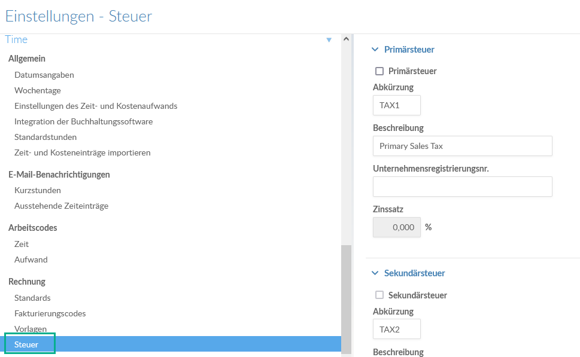Click the Arbeitscodes group heading
This screenshot has width=580, height=357.
point(32,228)
